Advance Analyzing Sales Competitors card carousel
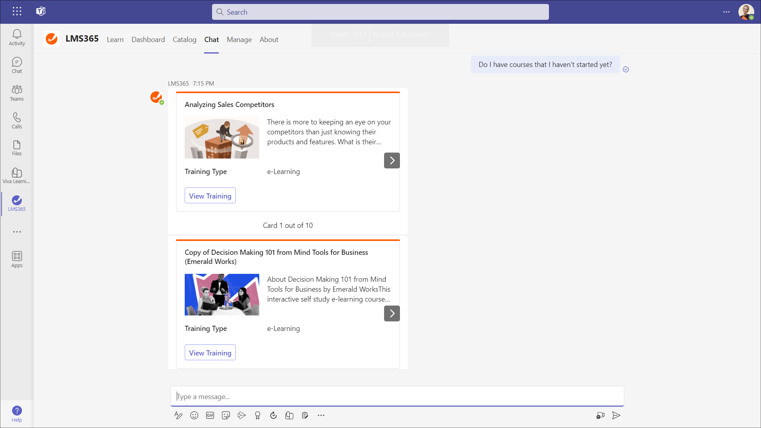761x428 pixels. click(392, 160)
